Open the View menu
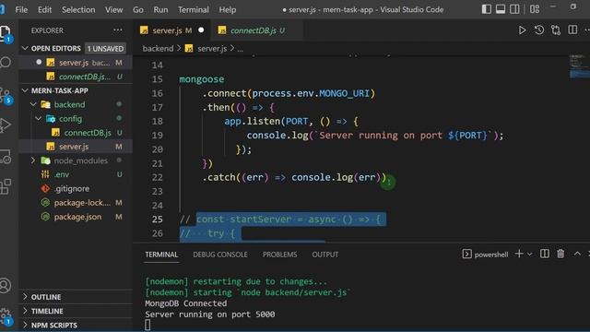 pyautogui.click(x=113, y=9)
